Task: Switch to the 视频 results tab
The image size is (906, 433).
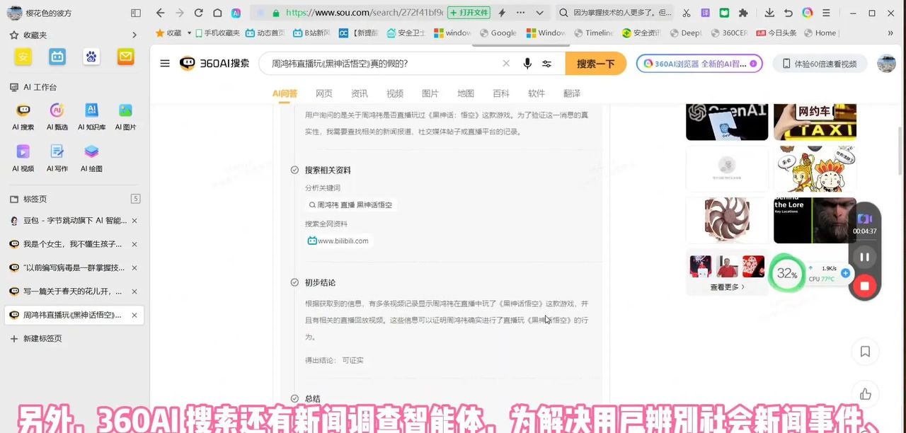Action: tap(394, 93)
